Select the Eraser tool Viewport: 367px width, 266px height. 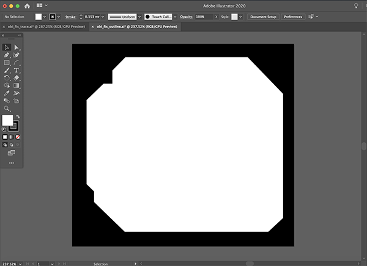click(16, 78)
